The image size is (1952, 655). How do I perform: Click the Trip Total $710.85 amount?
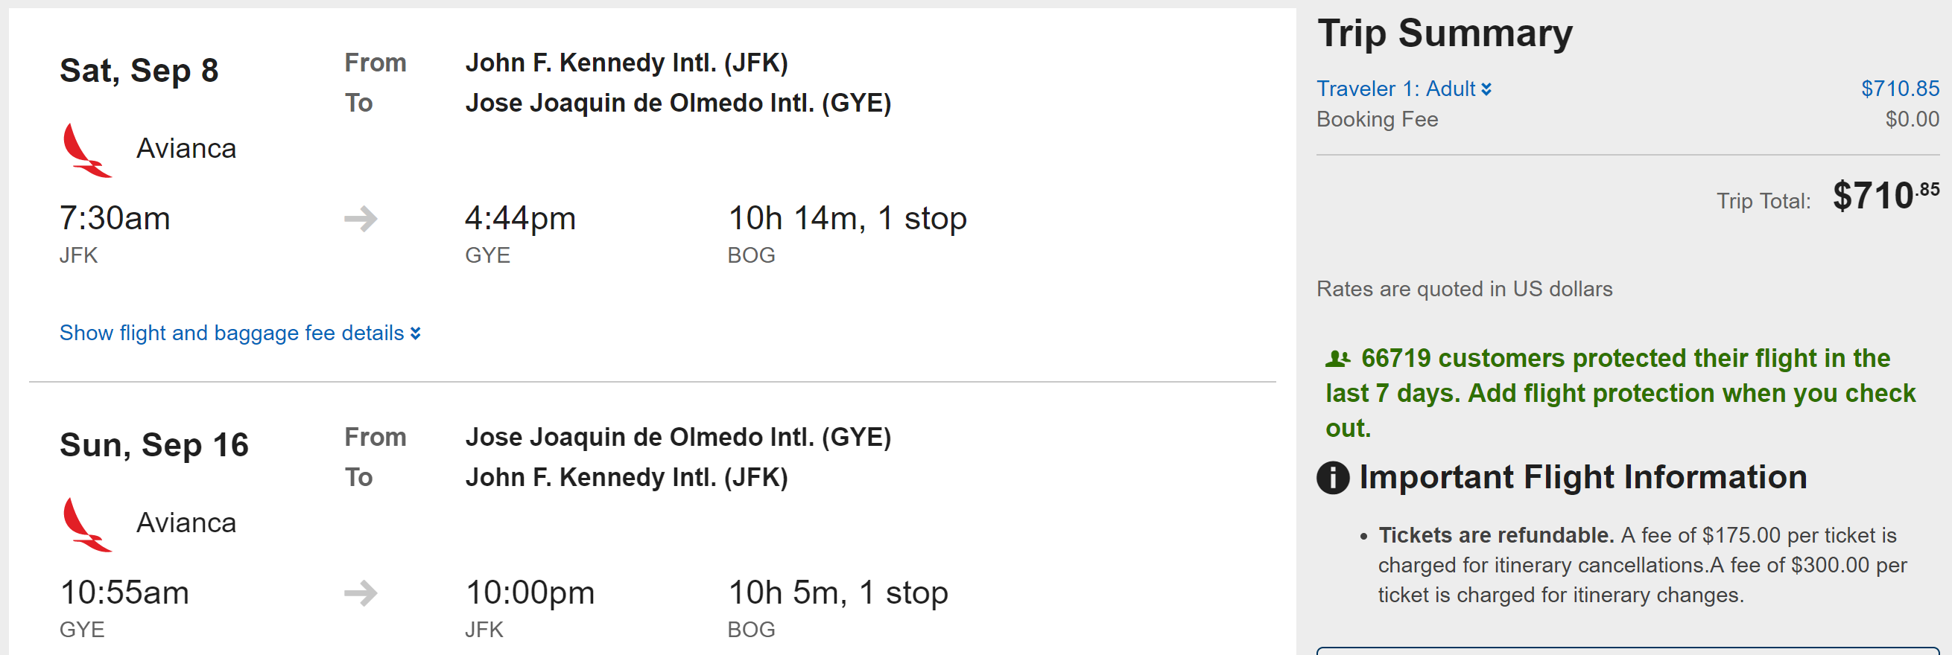click(x=1883, y=196)
